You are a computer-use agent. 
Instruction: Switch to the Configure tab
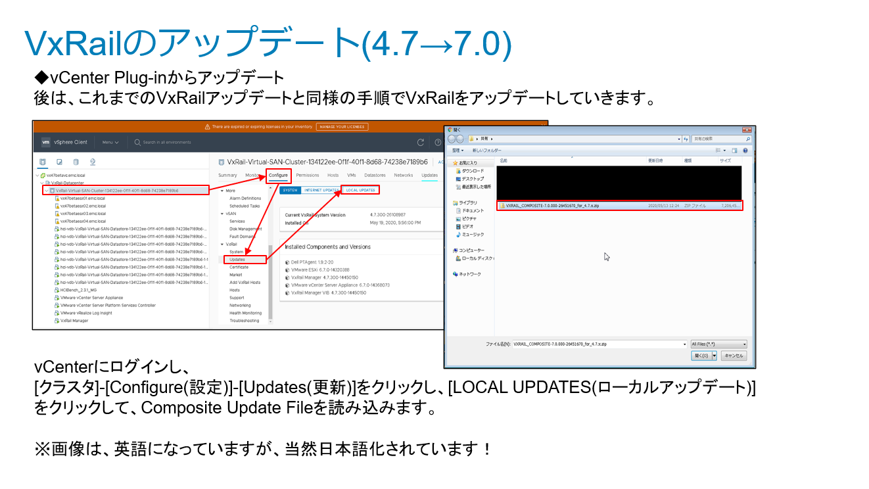point(278,175)
